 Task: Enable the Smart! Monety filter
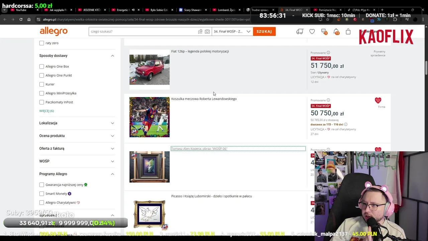tap(41, 193)
